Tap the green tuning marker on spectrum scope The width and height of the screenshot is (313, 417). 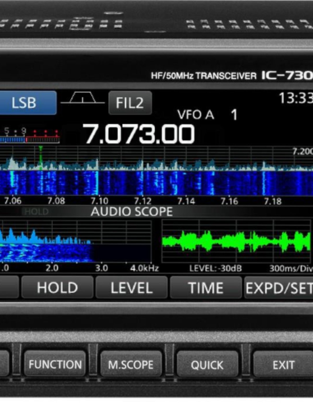(x=41, y=158)
